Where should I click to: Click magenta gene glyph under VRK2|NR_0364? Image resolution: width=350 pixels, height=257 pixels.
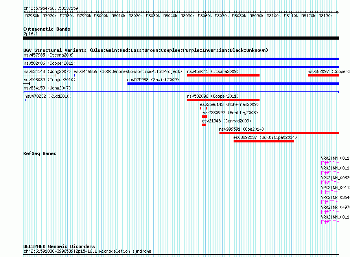click(330, 202)
